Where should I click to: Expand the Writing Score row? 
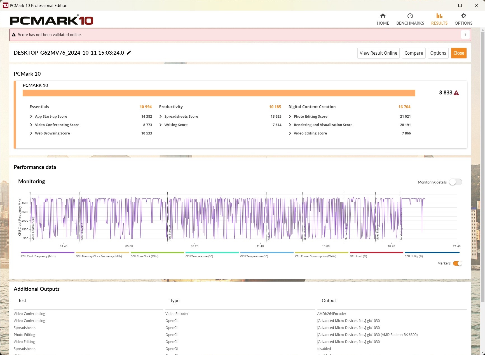(x=161, y=125)
